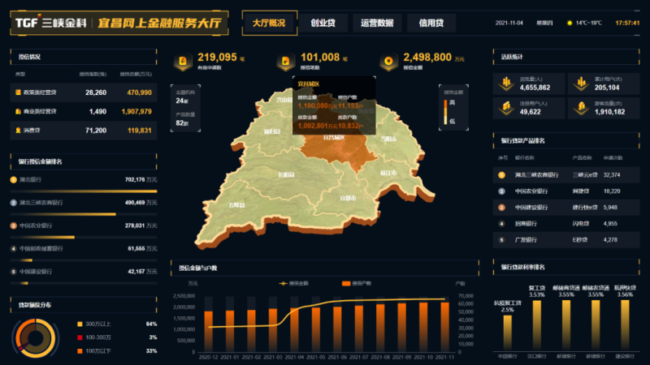This screenshot has width=650, height=365.
Task: Select the 100万以下 orange legend swatch
Action: (x=80, y=351)
